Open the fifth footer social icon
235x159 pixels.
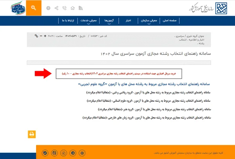click(82, 153)
